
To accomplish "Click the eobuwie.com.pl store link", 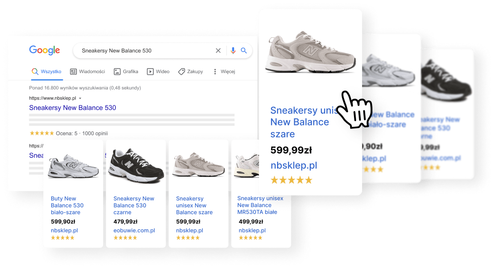I will 134,230.
